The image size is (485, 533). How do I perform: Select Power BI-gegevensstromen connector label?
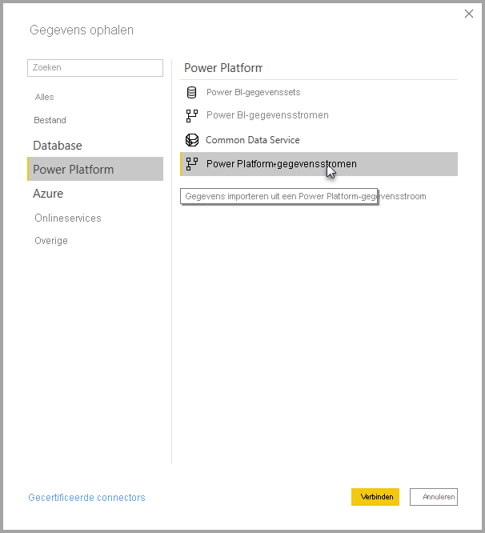[267, 115]
